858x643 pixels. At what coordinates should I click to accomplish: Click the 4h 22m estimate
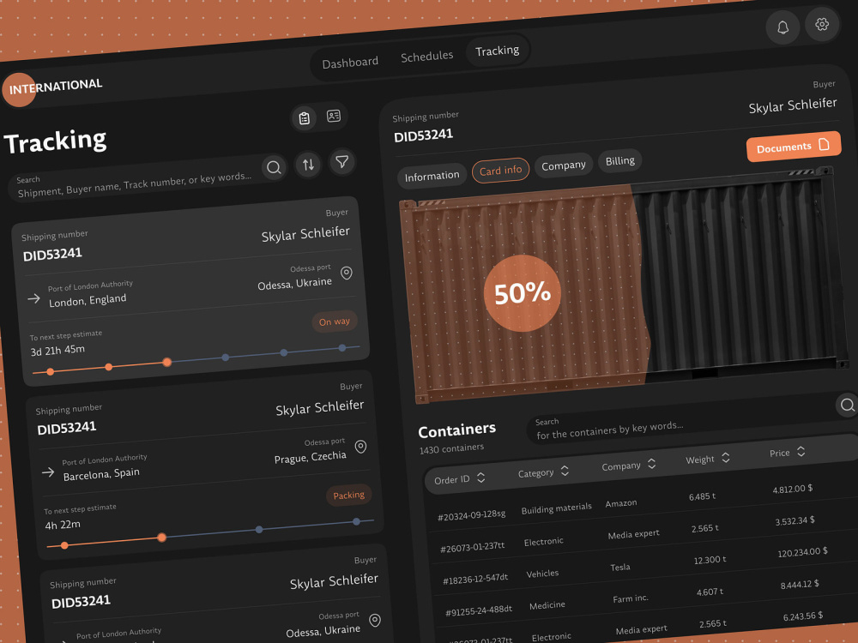point(63,525)
